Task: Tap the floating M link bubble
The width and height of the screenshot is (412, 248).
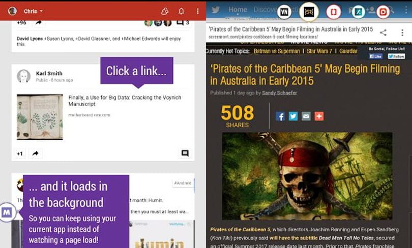Action: [x=7, y=212]
